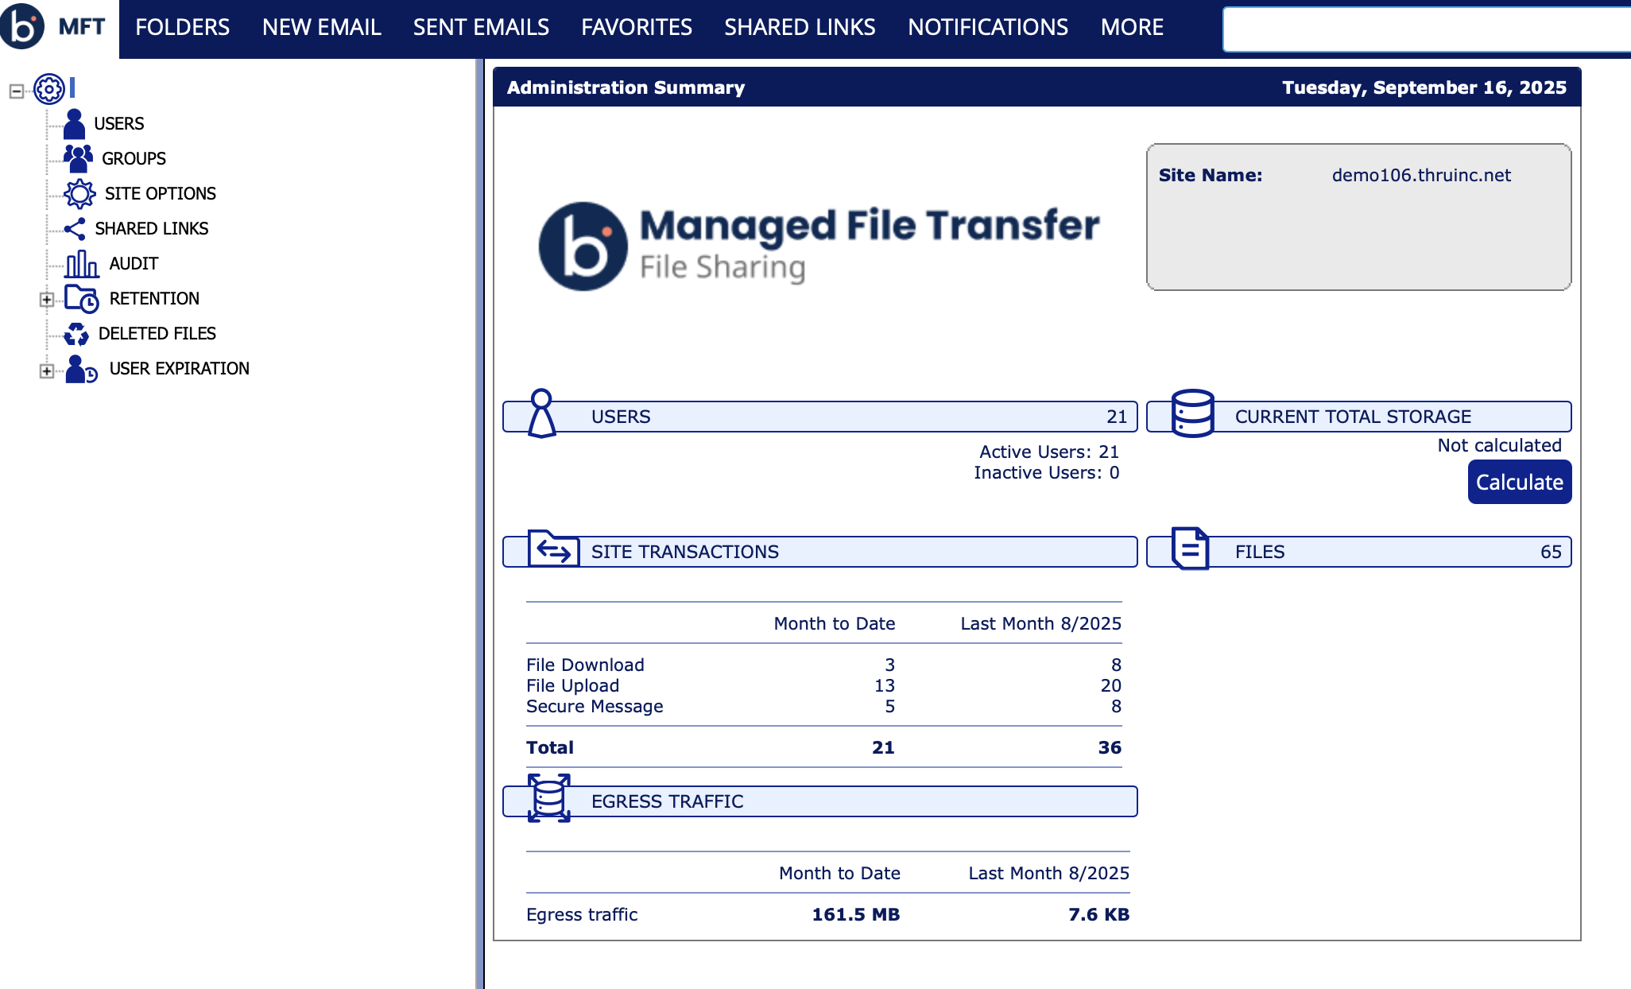
Task: Click the MFT logo icon
Action: [x=22, y=27]
